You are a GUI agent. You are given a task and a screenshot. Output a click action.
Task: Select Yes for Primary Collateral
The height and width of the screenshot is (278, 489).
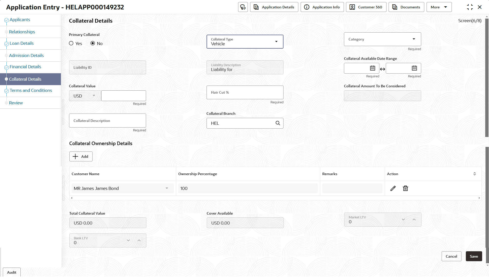click(x=71, y=44)
